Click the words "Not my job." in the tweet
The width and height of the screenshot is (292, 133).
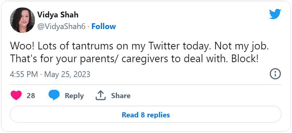coord(242,46)
